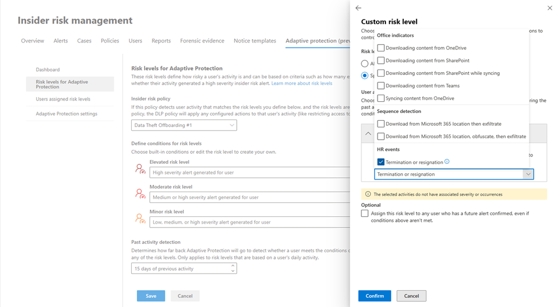This screenshot has height=307, width=558.
Task: Open Adaptive Protection settings
Action: (x=66, y=114)
